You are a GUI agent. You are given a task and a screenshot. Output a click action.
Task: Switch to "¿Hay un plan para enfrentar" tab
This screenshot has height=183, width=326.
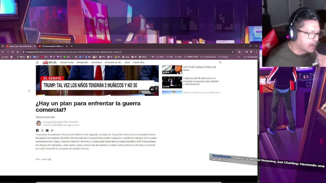[x=20, y=46]
